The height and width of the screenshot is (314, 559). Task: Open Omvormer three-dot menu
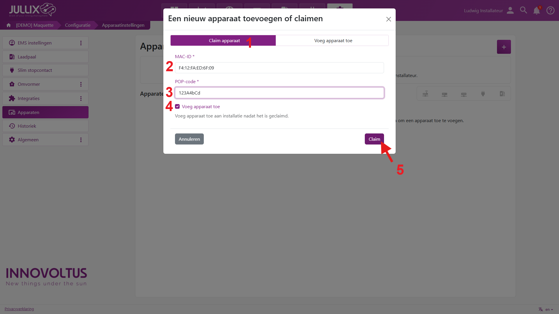pyautogui.click(x=81, y=84)
